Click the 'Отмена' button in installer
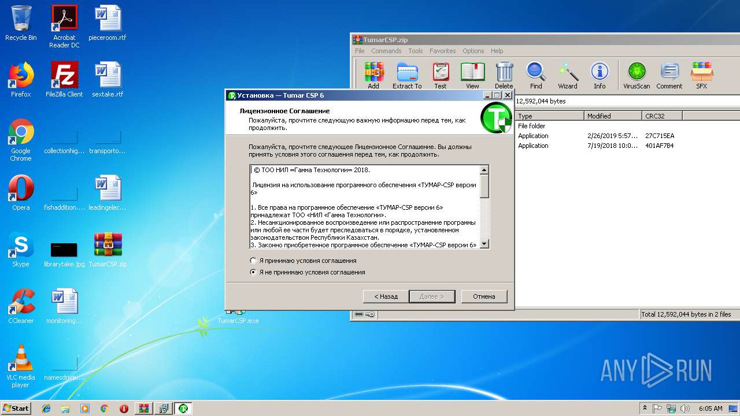Screen dimensions: 740x416 click(484, 296)
